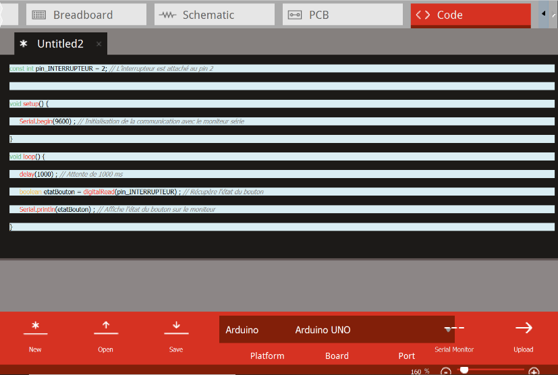558x375 pixels.
Task: Switch to the Schematic view tab
Action: [215, 15]
